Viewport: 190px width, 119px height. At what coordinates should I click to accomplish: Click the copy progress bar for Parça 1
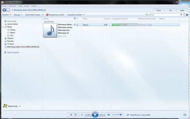124,25
